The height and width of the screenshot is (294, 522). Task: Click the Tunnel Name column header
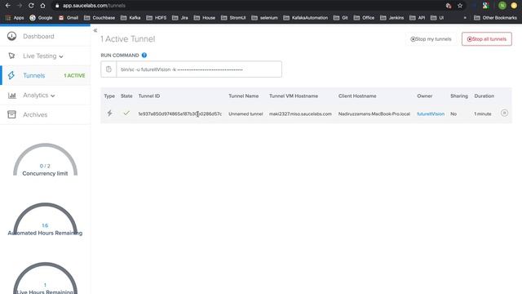(243, 96)
